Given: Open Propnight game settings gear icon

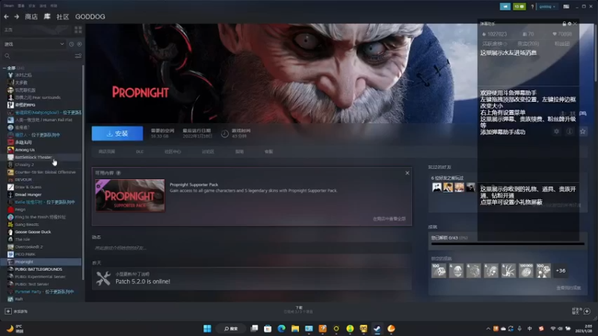Looking at the screenshot, I should 556,131.
